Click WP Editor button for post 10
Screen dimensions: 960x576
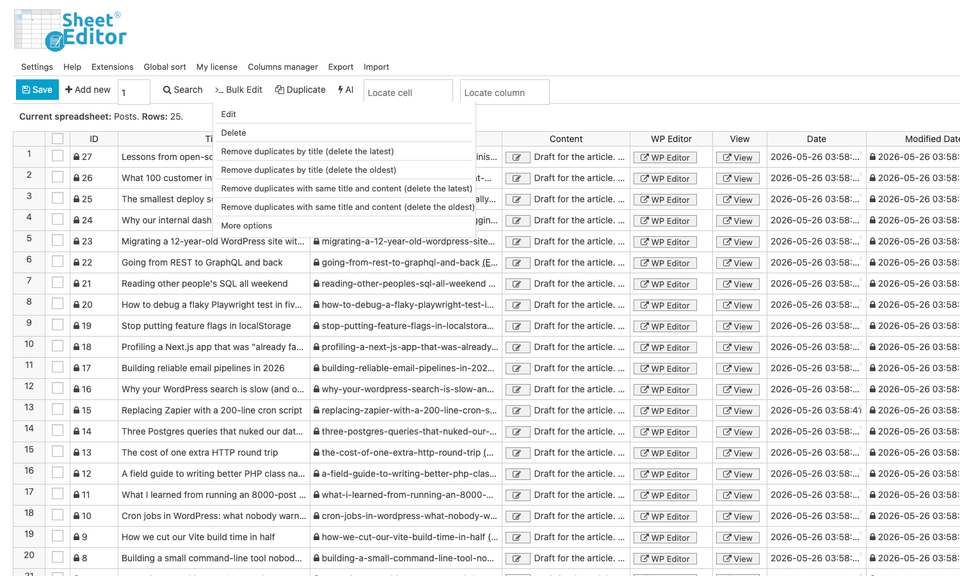[x=665, y=516]
